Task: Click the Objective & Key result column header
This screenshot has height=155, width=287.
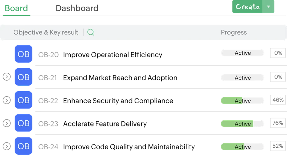Action: pyautogui.click(x=46, y=32)
